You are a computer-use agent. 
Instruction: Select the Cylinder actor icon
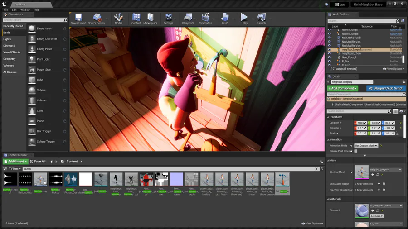click(32, 100)
